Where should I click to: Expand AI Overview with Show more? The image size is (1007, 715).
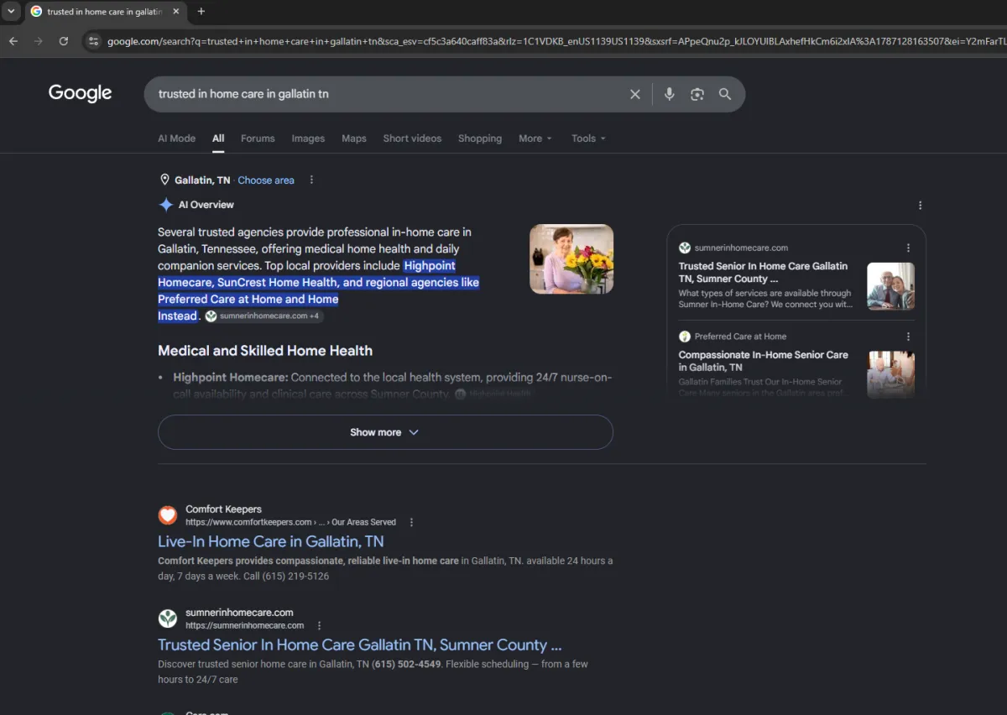point(385,432)
